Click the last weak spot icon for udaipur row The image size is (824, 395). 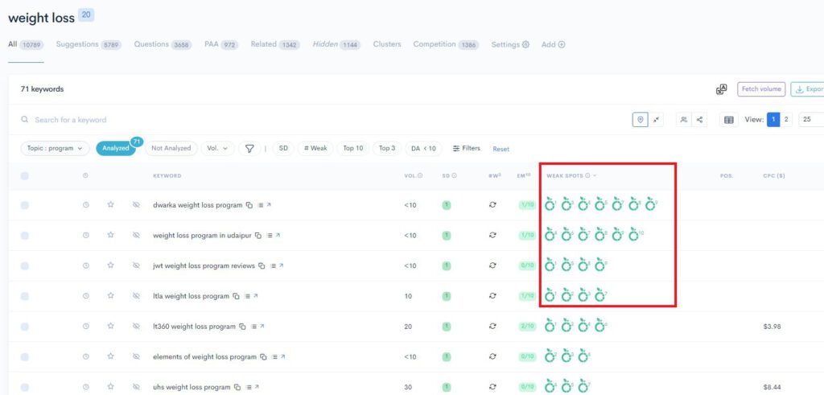pos(635,236)
